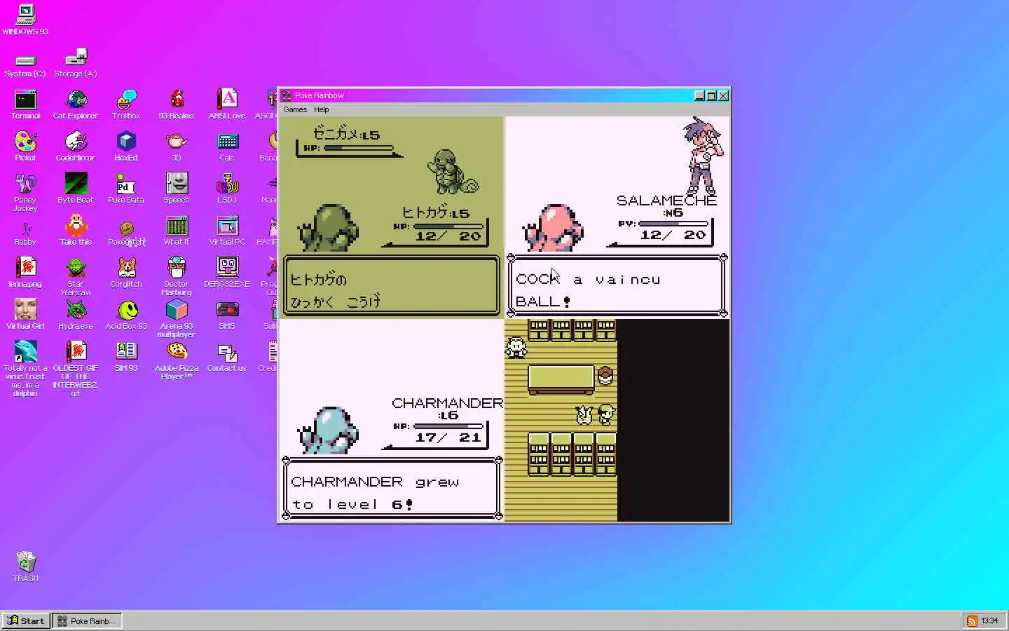Open the Poney Jockey game icon
Screen dimensions: 1009x631
click(25, 193)
